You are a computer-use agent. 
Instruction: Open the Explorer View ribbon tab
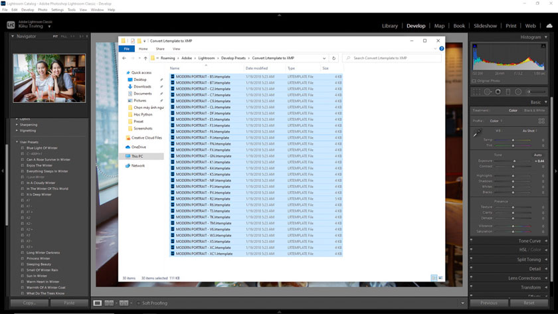[x=176, y=48]
